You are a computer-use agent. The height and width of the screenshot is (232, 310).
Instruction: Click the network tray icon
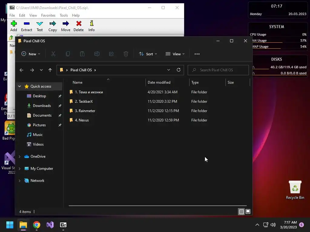(265, 225)
